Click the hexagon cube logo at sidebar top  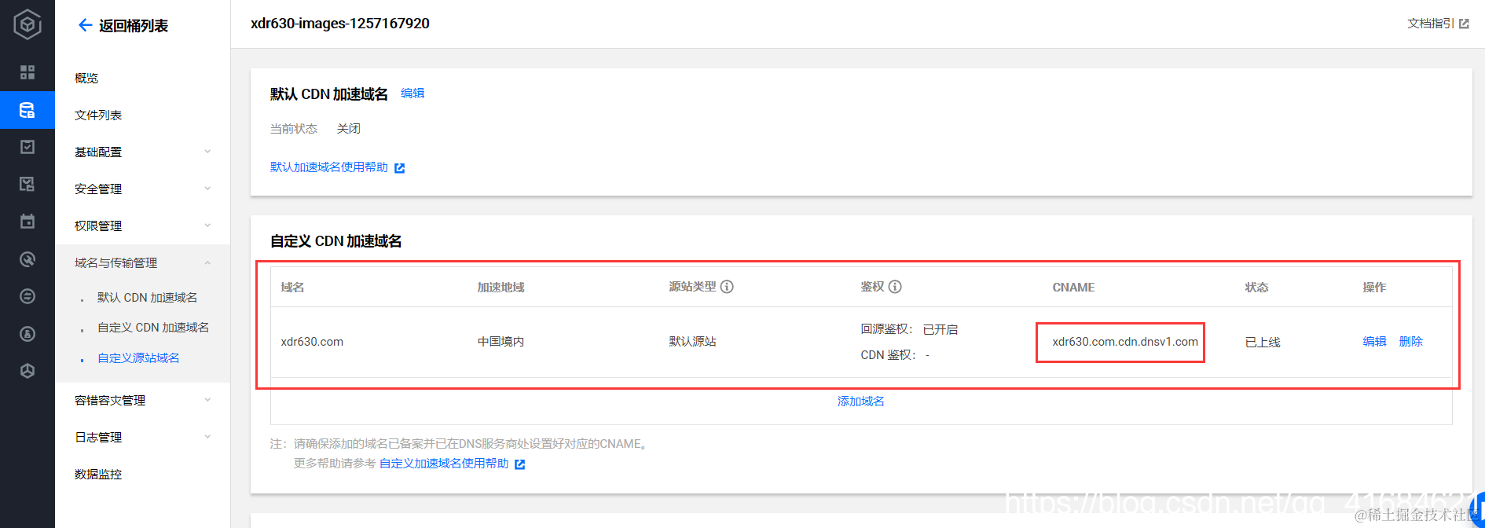(x=27, y=24)
